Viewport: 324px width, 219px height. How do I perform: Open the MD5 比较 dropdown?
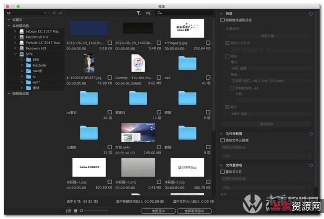click(271, 113)
